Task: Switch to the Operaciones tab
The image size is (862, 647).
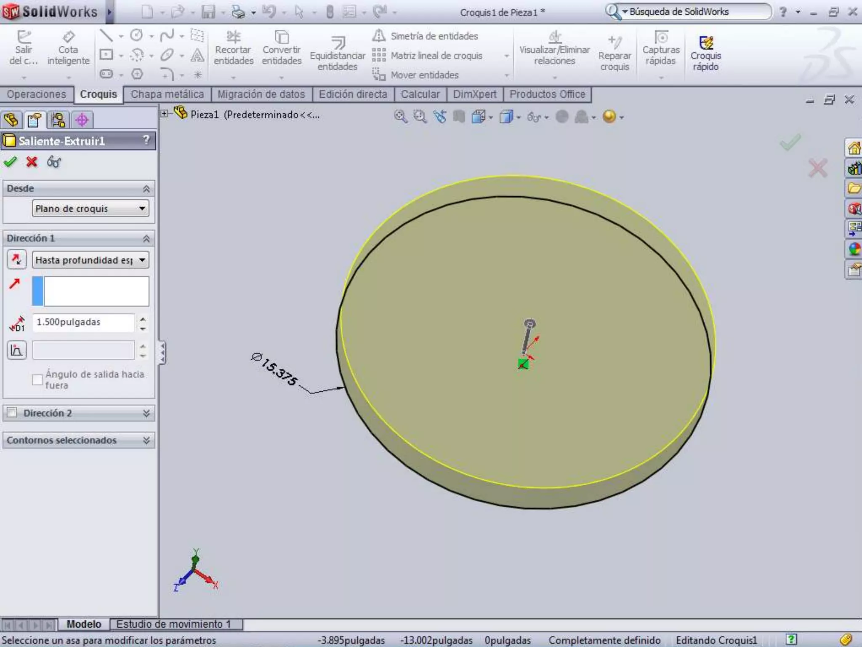Action: [37, 94]
